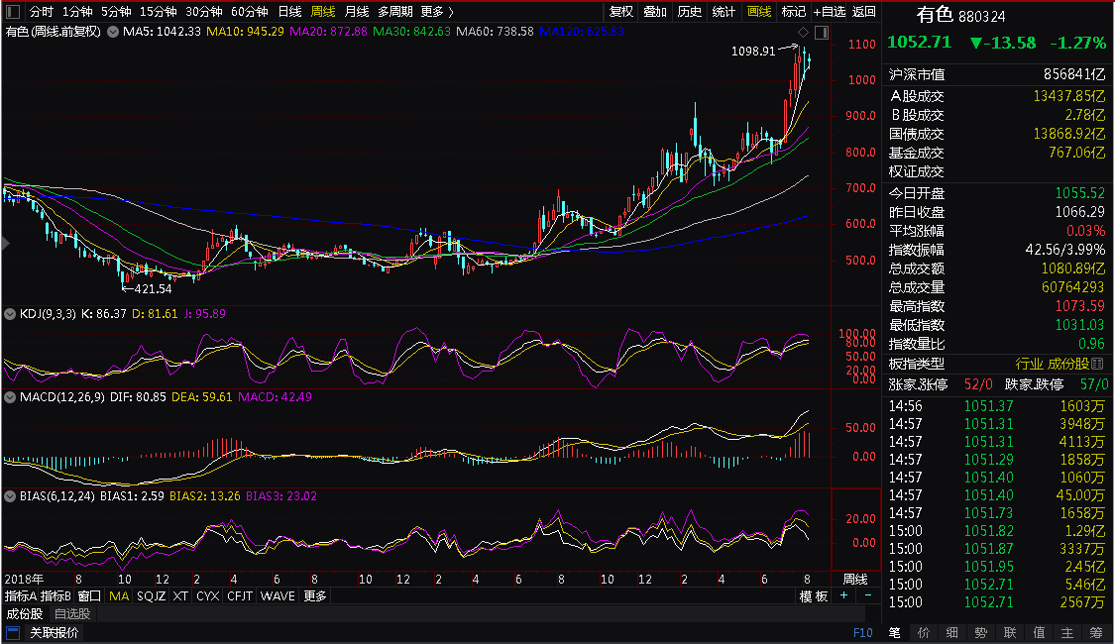
Task: Open the MACD indicator dropdown arrow
Action: 10,397
